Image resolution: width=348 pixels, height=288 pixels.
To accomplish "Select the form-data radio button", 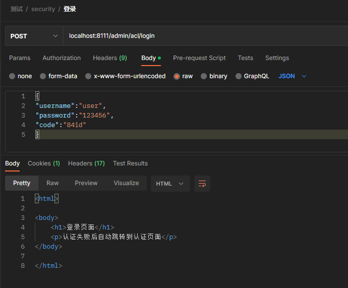I will tap(42, 76).
